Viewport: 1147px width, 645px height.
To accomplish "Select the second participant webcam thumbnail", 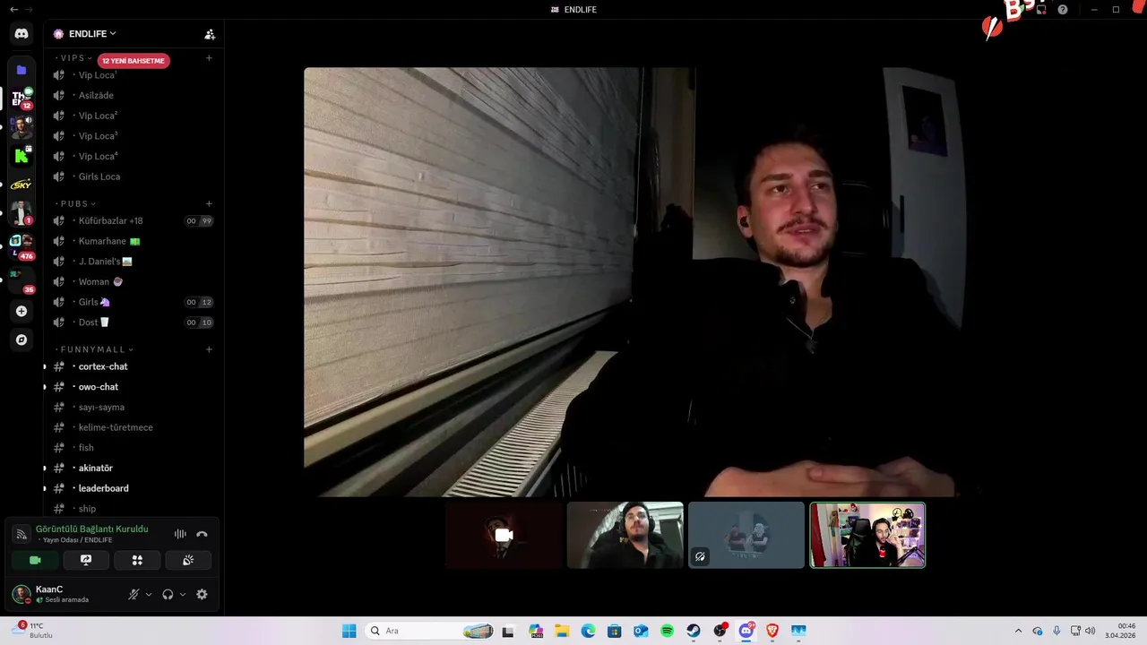I will [x=625, y=535].
